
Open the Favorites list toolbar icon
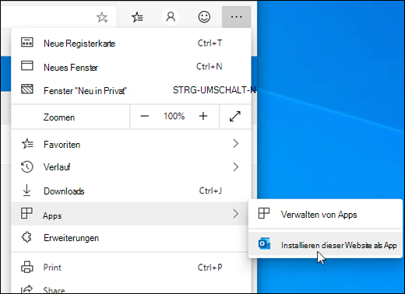137,17
